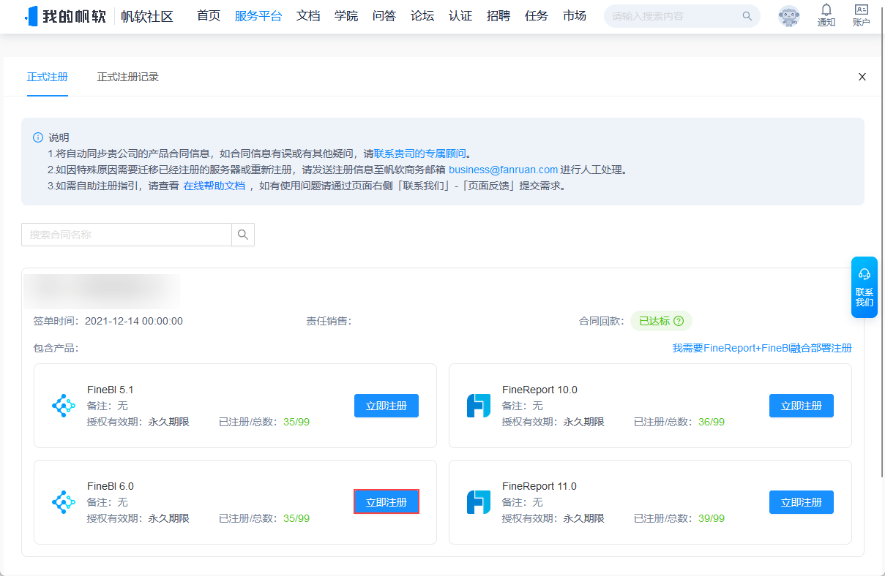
Task: Focus the 搜索合同名称 input field
Action: [127, 235]
